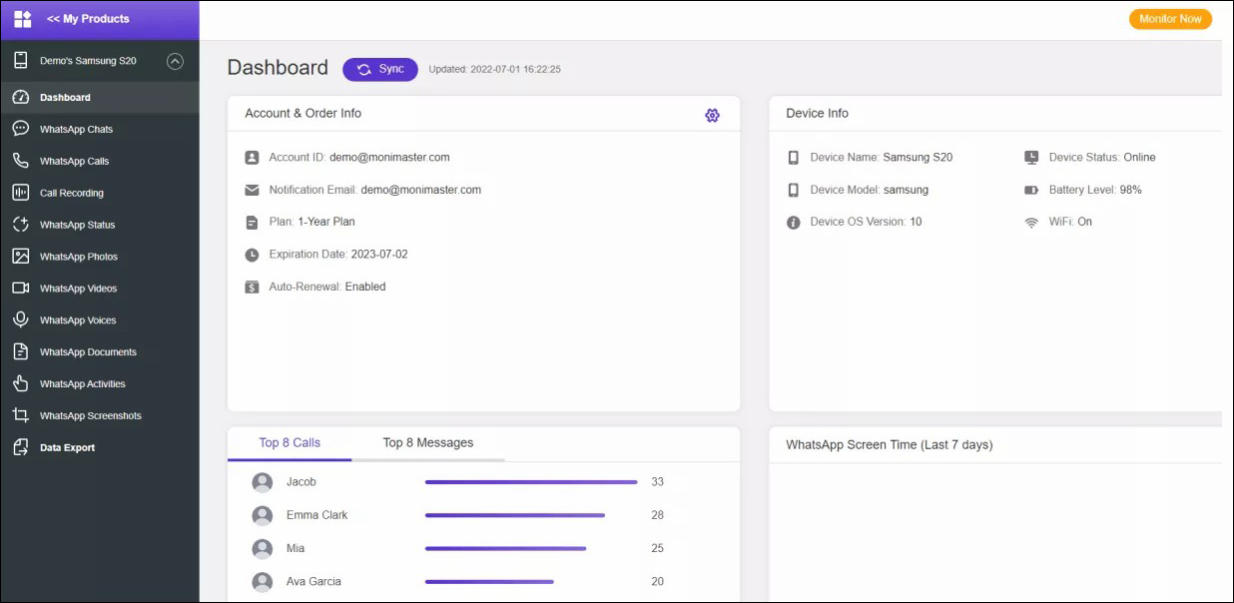Image resolution: width=1234 pixels, height=603 pixels.
Task: Collapse the Demo's Samsung S20 device entry
Action: tap(175, 61)
